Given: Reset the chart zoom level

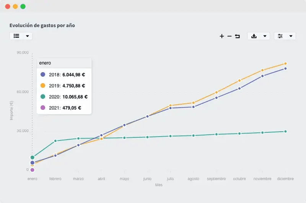Looking at the screenshot, I should pos(238,36).
